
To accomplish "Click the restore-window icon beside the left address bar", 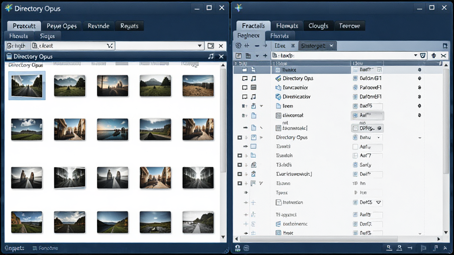I will [x=211, y=46].
